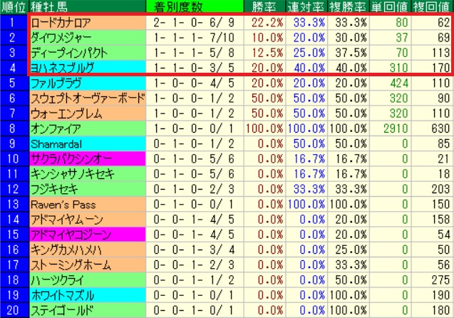The image size is (454, 318).
Task: Select the sire ウォーエンブレム
Action: (88, 113)
